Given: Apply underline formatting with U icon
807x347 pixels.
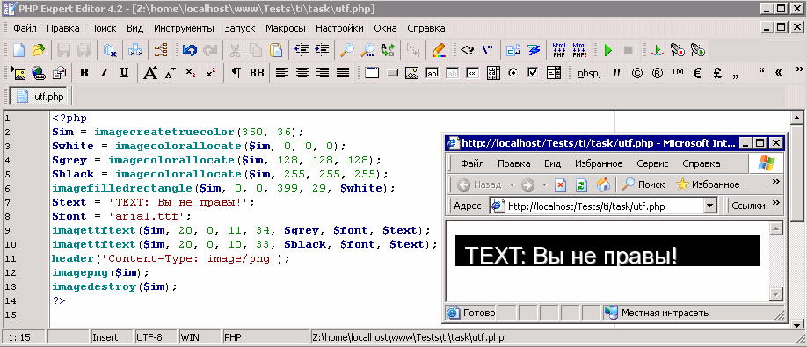Looking at the screenshot, I should click(x=124, y=73).
